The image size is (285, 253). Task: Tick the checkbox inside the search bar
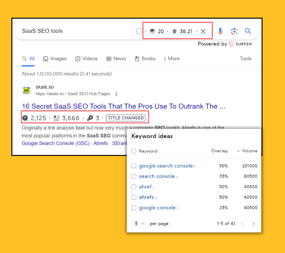[x=139, y=31]
